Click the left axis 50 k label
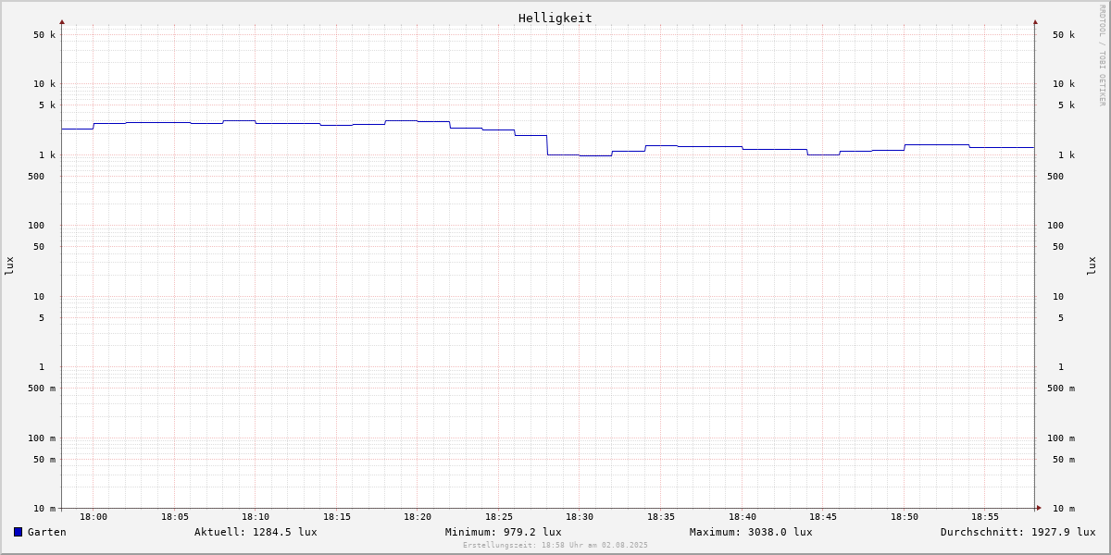The image size is (1111, 555). point(44,35)
